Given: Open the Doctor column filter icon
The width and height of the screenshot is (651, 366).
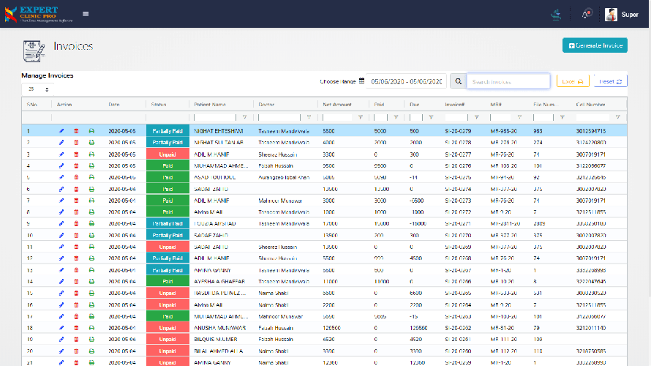Looking at the screenshot, I should (308, 117).
